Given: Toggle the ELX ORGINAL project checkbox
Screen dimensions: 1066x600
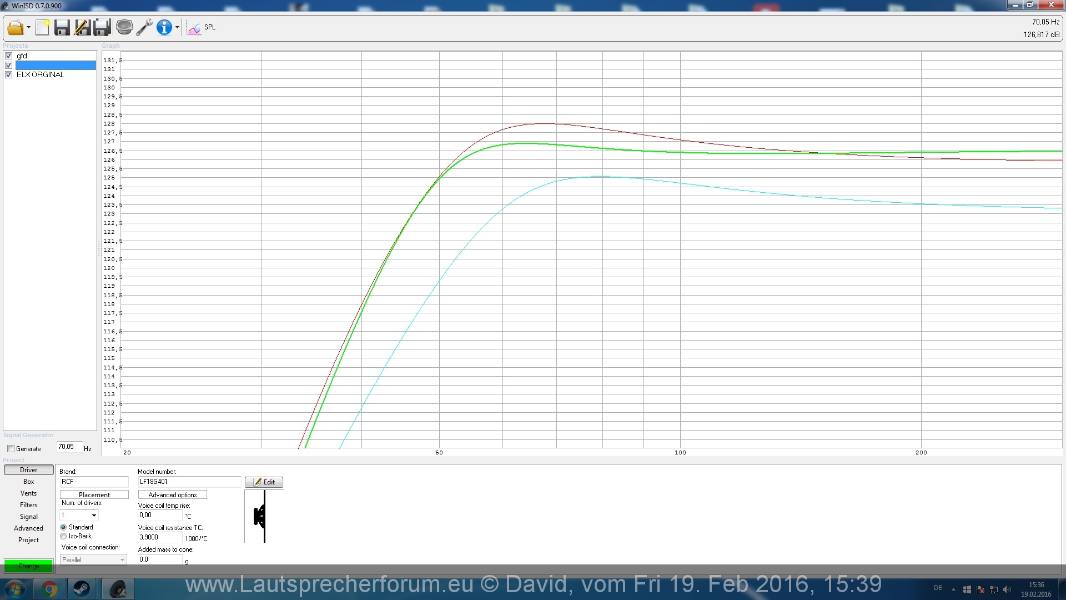Looking at the screenshot, I should [x=8, y=75].
